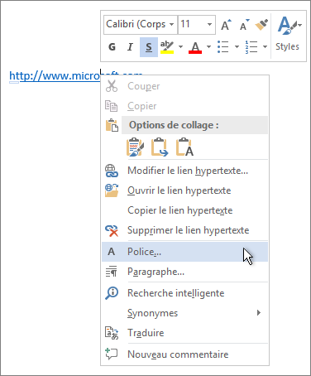Open the Styles gallery button

(289, 35)
